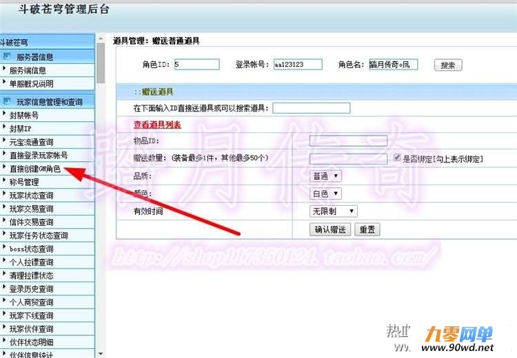Click the 服务器信息 section header

coord(47,56)
